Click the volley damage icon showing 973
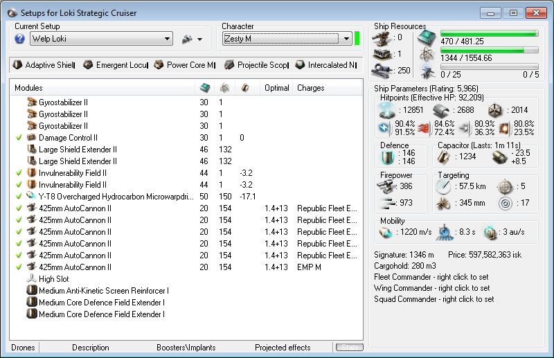Screen dimensions: 554x358 click(x=387, y=203)
